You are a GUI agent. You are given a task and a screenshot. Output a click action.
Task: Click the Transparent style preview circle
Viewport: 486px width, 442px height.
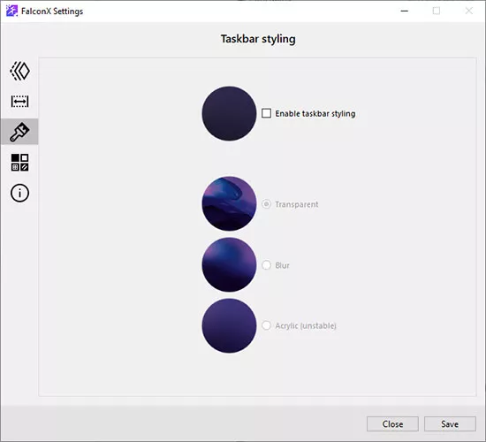[x=229, y=203]
